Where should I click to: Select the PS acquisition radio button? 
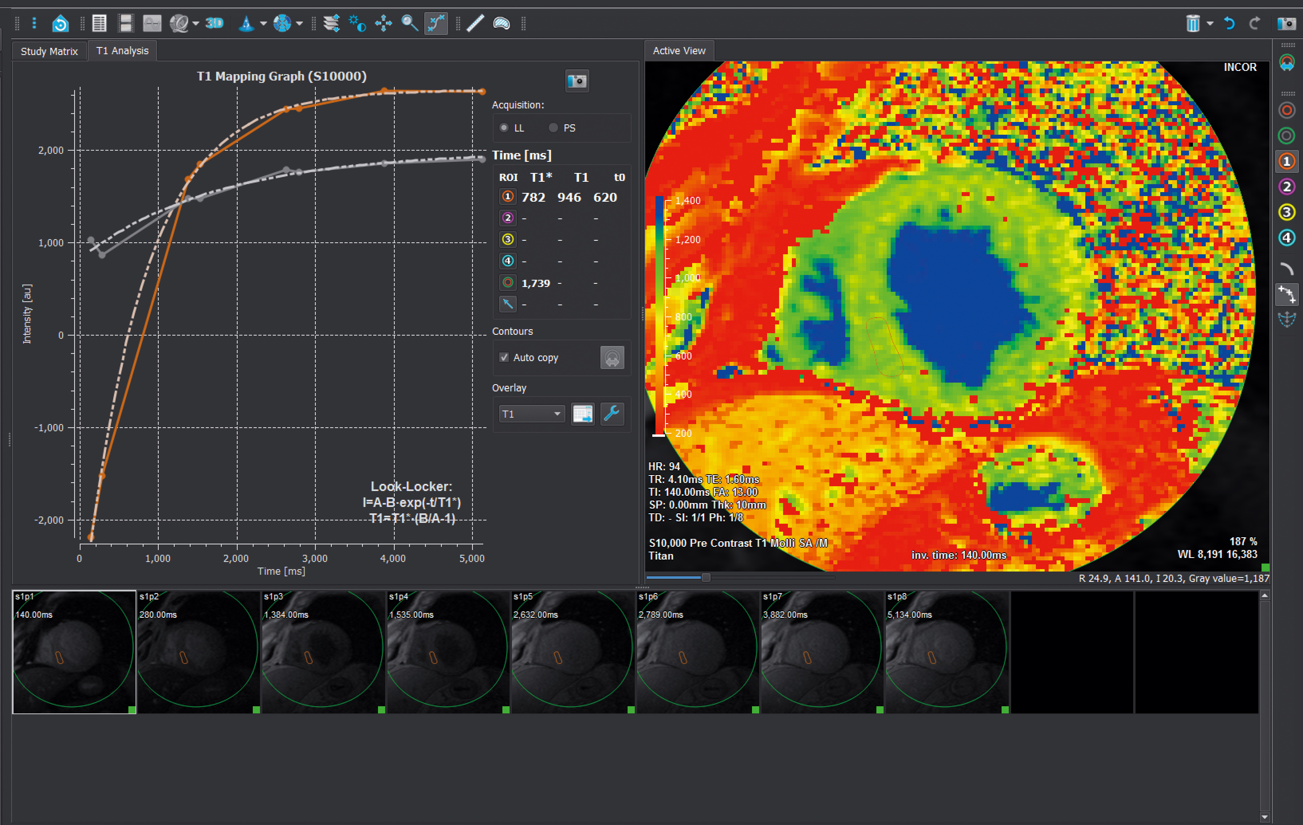click(553, 128)
